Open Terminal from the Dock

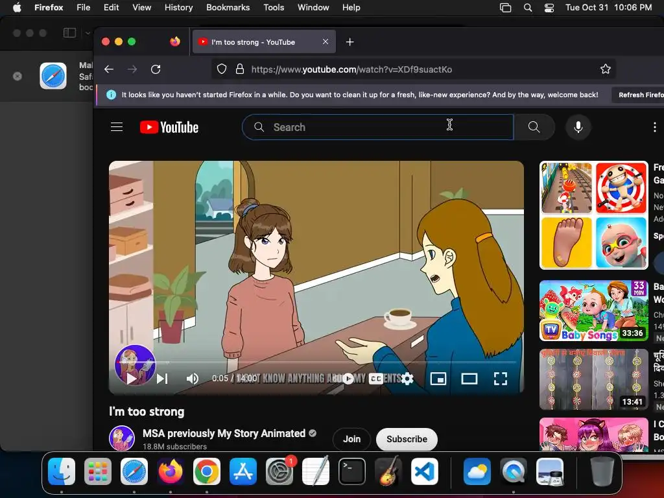pyautogui.click(x=352, y=471)
